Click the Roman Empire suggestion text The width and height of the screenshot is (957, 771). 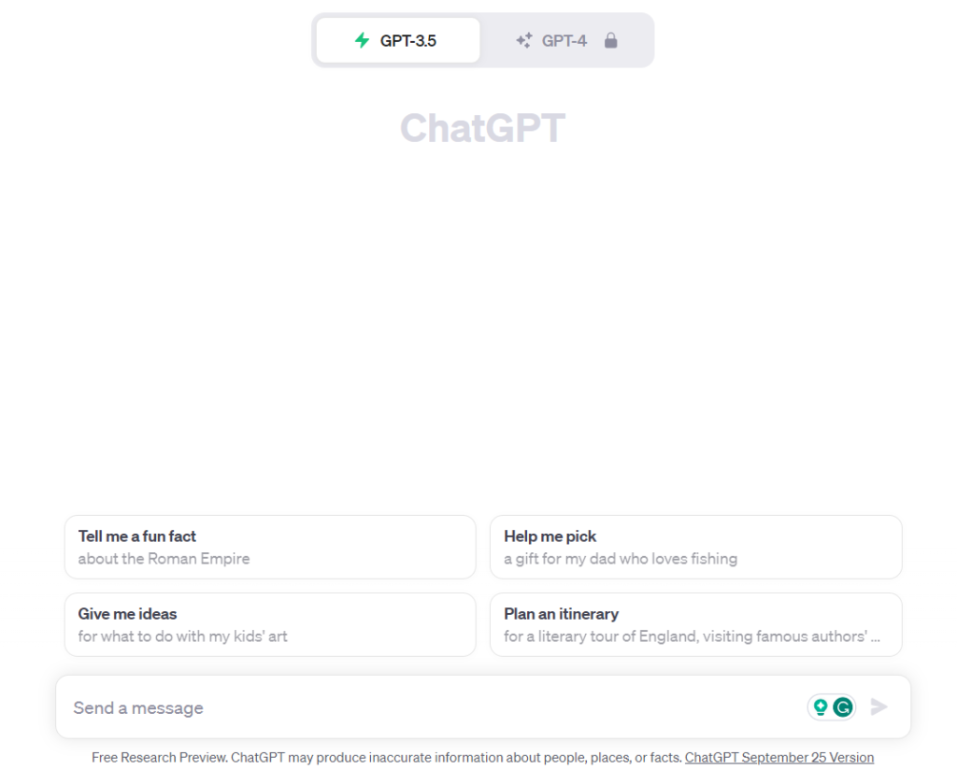(164, 558)
